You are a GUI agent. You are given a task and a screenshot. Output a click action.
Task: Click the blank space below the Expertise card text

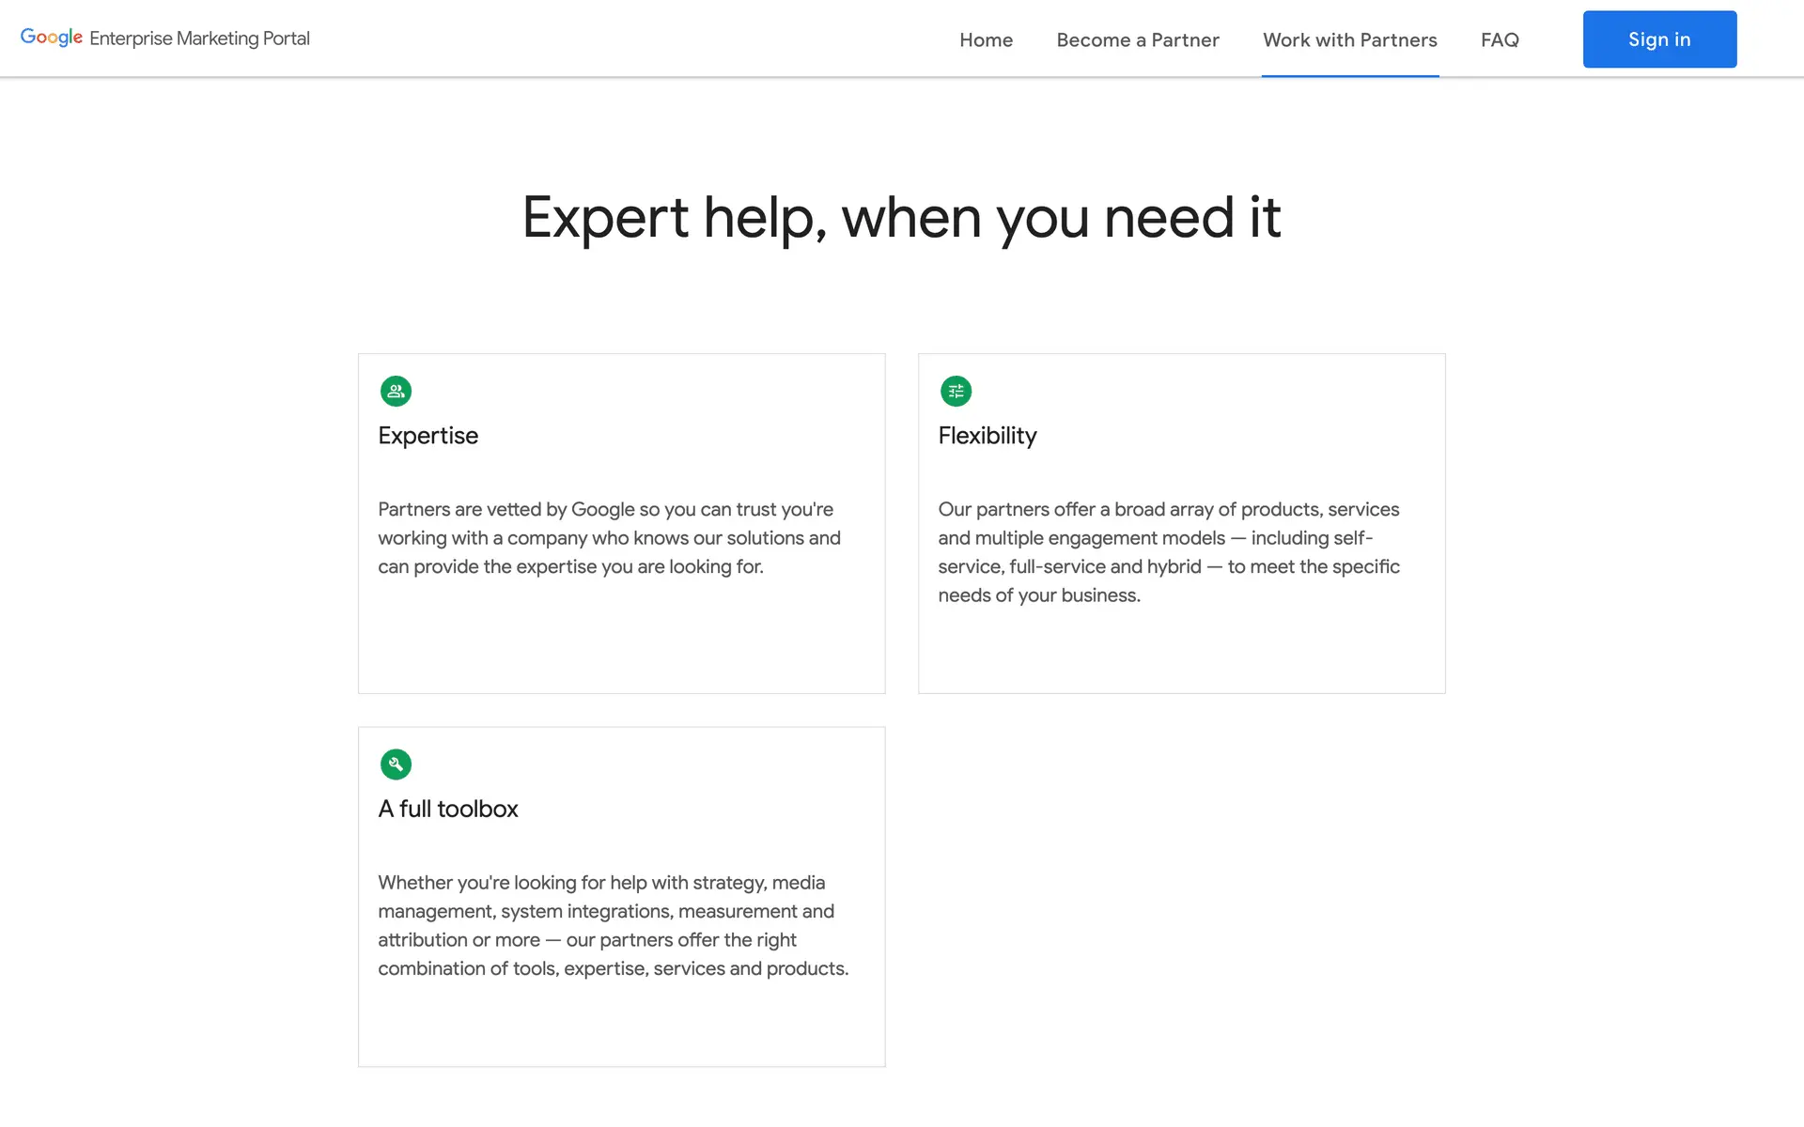(x=621, y=639)
